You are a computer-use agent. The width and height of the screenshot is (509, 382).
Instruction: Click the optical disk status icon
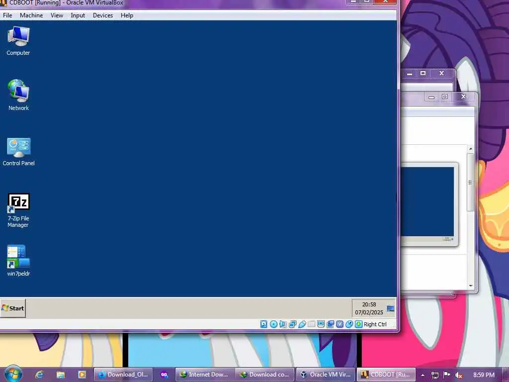[273, 324]
